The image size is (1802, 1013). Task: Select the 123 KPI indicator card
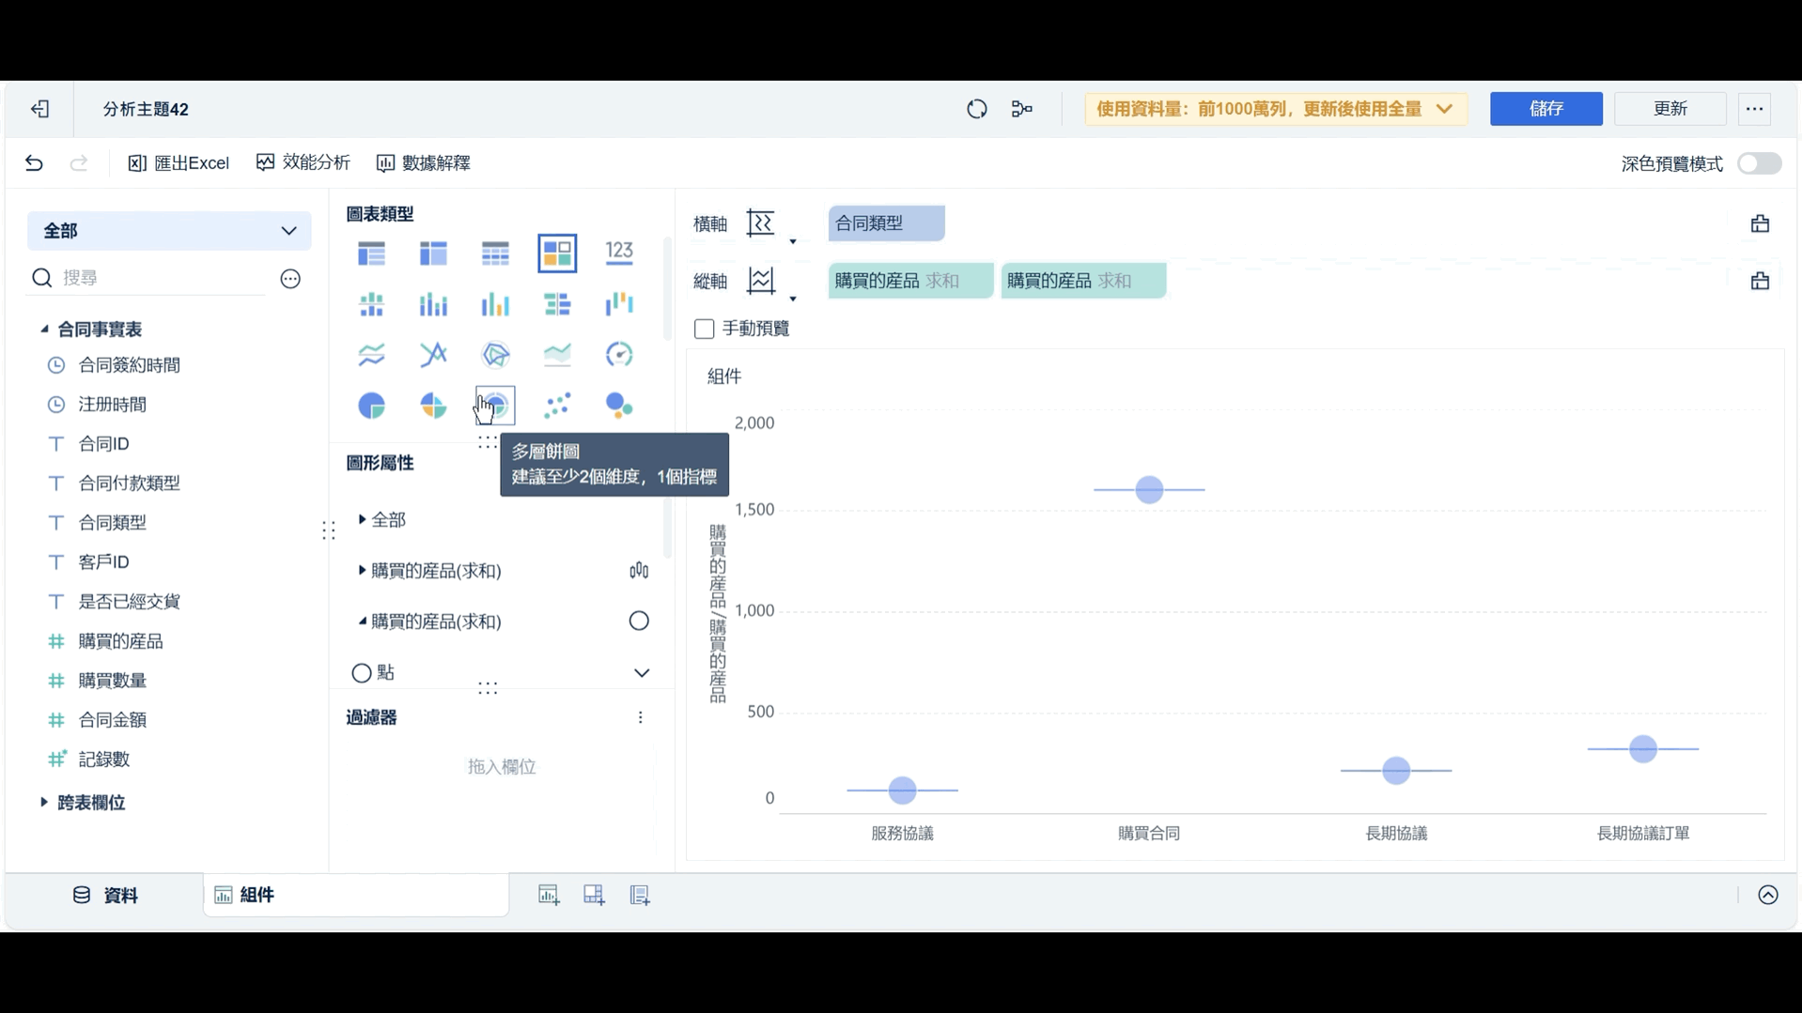click(619, 253)
